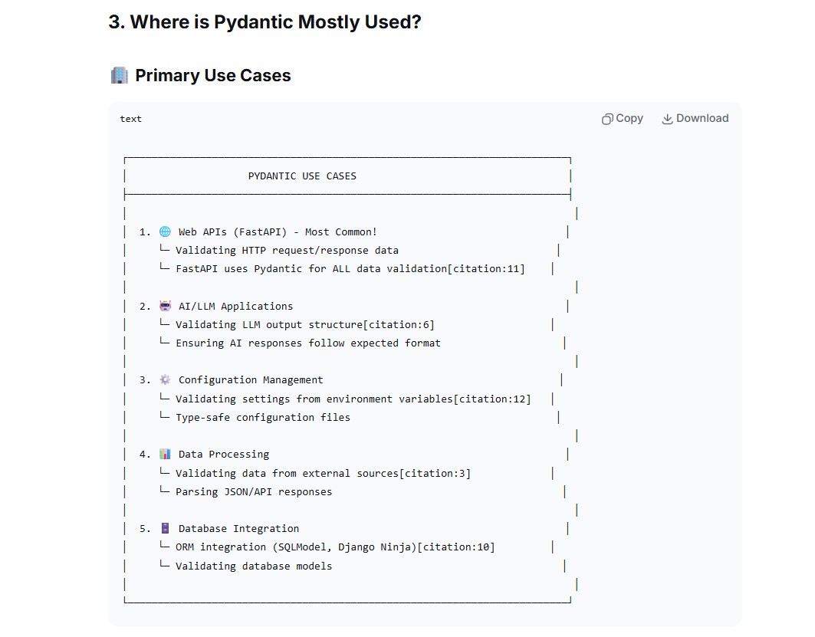815x637 pixels.
Task: Click the citation:11 reference after FastAPI validation
Action: (x=487, y=268)
